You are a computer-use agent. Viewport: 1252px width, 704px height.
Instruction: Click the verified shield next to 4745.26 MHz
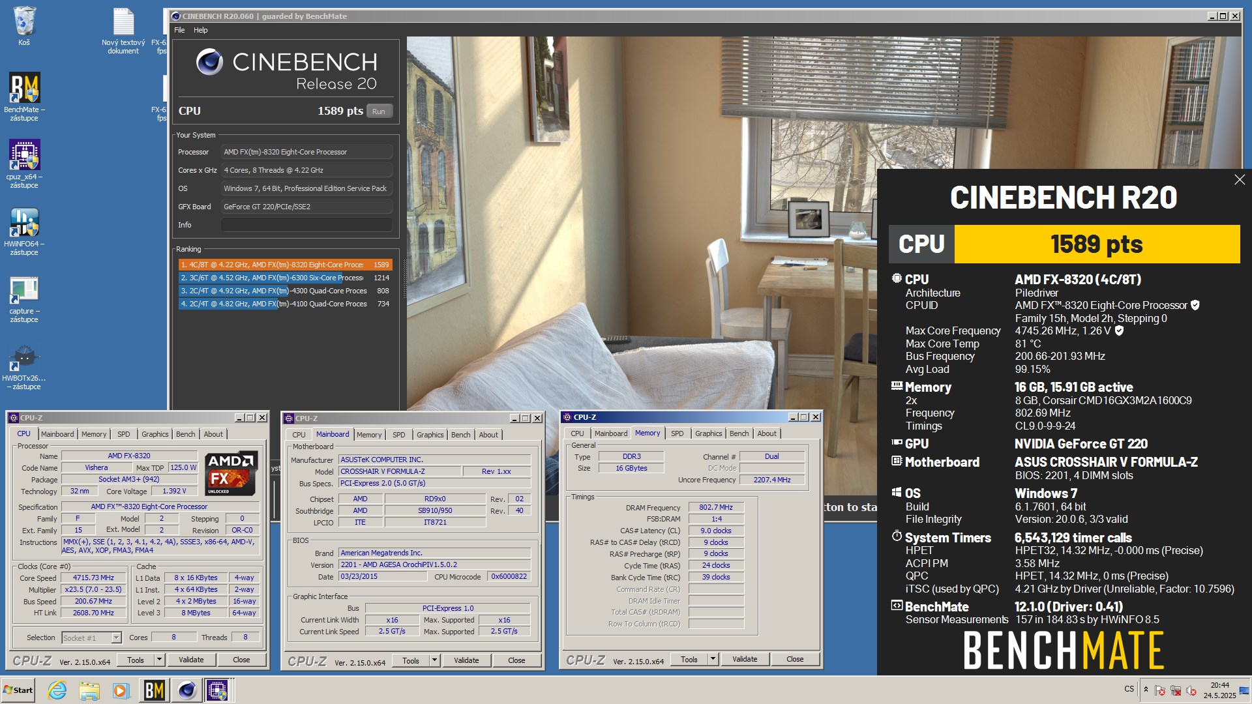pyautogui.click(x=1119, y=330)
